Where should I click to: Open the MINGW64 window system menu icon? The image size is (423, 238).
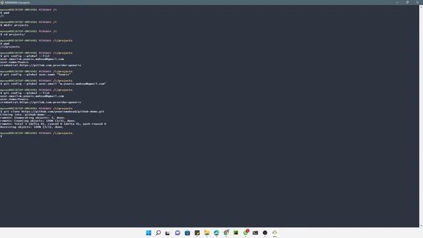coord(2,3)
